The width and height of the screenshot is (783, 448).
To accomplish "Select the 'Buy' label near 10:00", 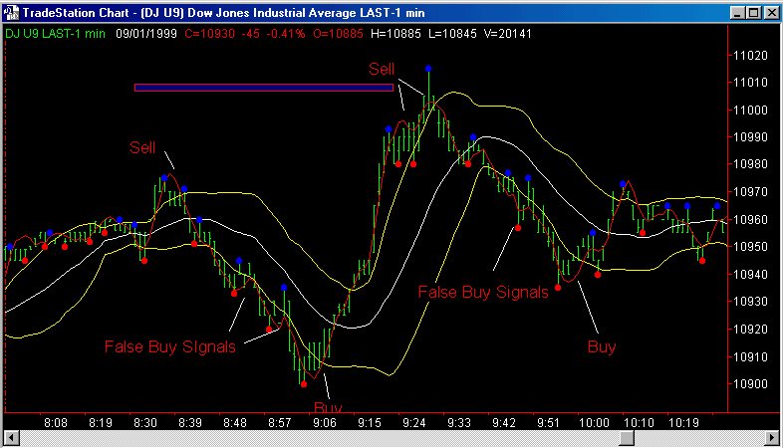I will [602, 346].
